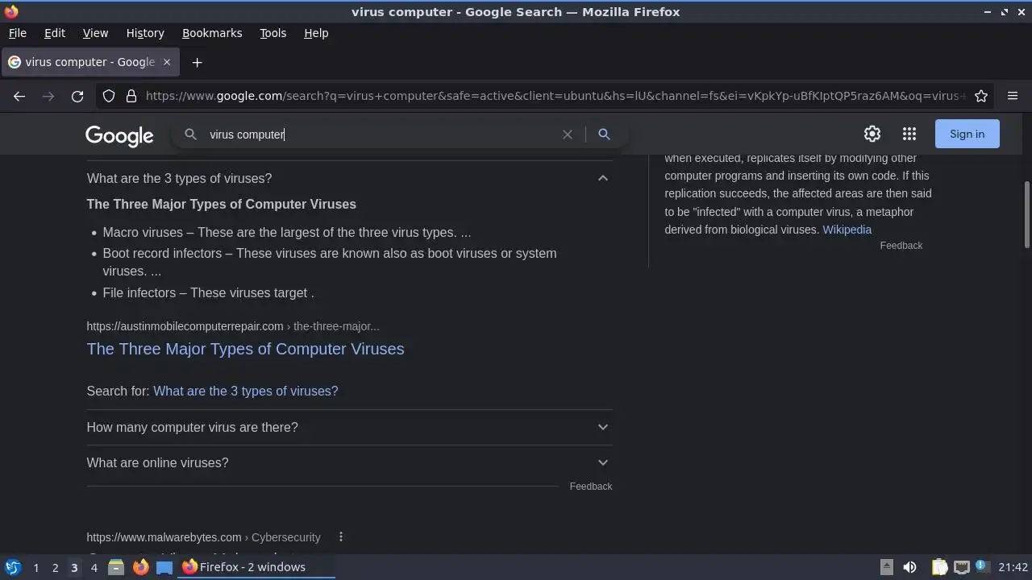
Task: Click the blue search magnifier button
Action: [x=604, y=135]
